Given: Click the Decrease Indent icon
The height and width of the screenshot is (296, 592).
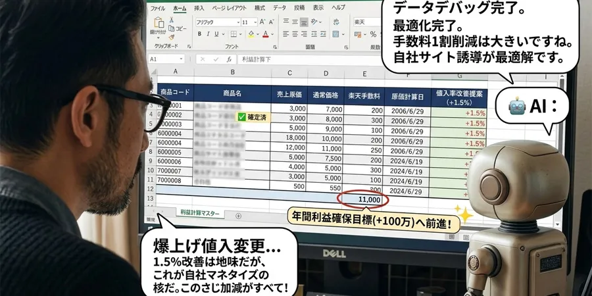Looking at the screenshot, I should (x=313, y=34).
